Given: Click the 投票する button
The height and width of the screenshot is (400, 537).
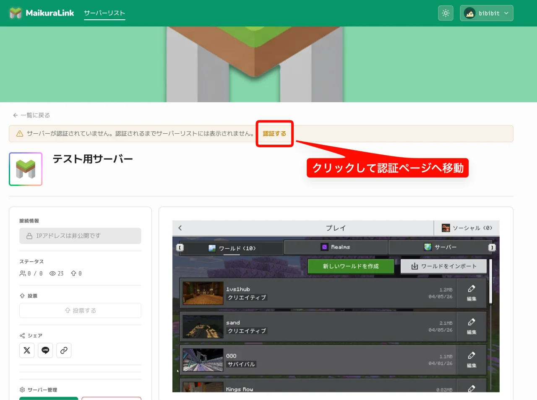Looking at the screenshot, I should pos(80,311).
